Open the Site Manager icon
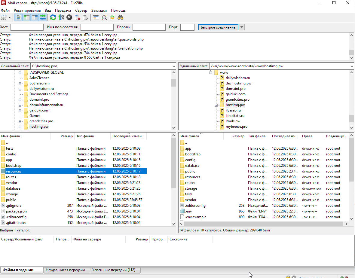Viewport: 355px width, 278px height. coord(4,17)
